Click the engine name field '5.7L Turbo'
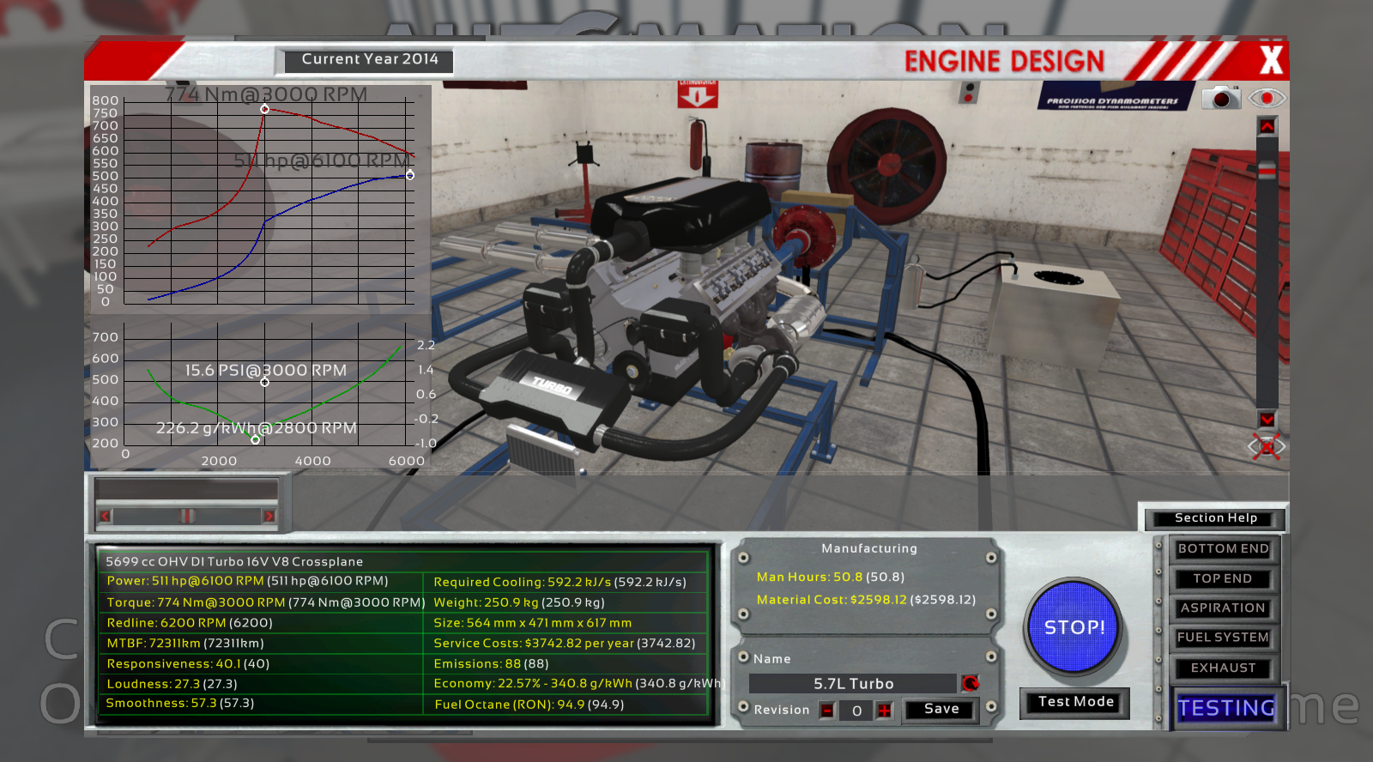Image resolution: width=1373 pixels, height=762 pixels. click(x=853, y=684)
